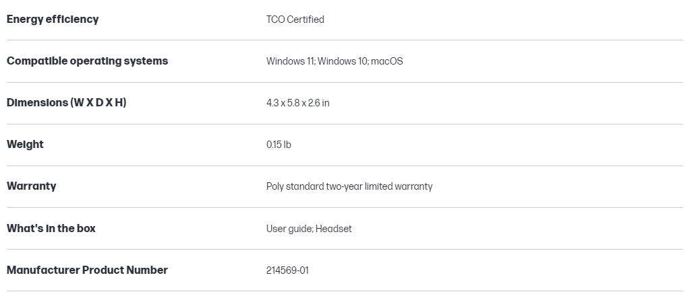This screenshot has height=294, width=690.
Task: Click the product number 214569-01
Action: [x=287, y=270]
